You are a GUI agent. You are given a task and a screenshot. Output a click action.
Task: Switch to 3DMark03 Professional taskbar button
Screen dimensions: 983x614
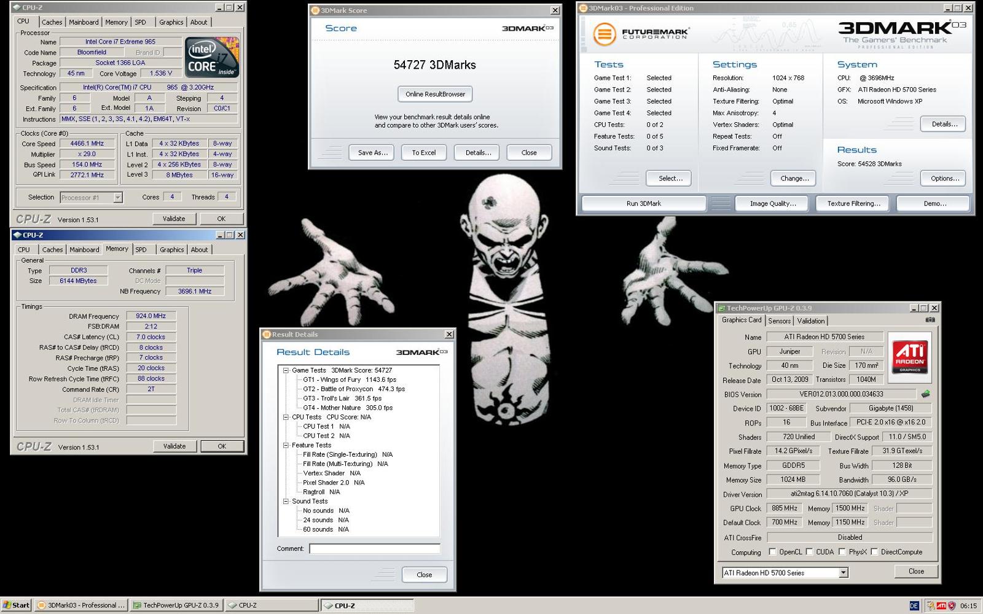tap(81, 605)
